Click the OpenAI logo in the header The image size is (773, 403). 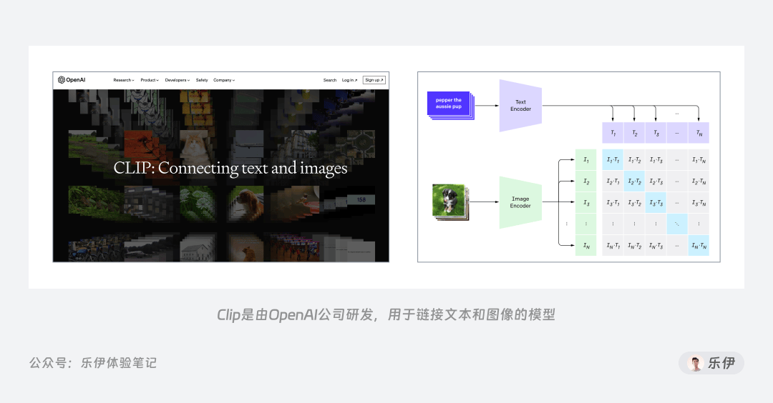[x=72, y=80]
